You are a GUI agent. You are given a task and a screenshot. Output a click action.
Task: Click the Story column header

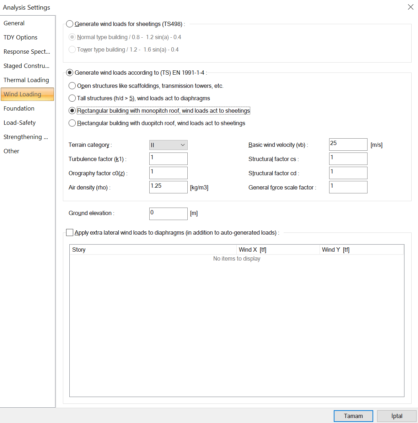point(153,250)
